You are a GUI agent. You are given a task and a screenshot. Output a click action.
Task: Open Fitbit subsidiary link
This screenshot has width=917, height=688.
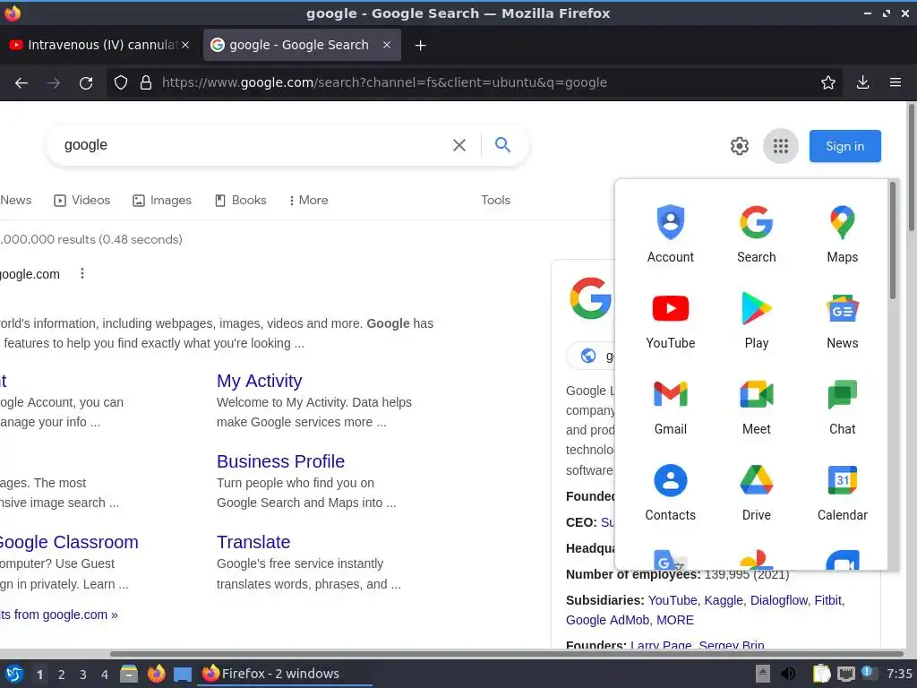(827, 600)
